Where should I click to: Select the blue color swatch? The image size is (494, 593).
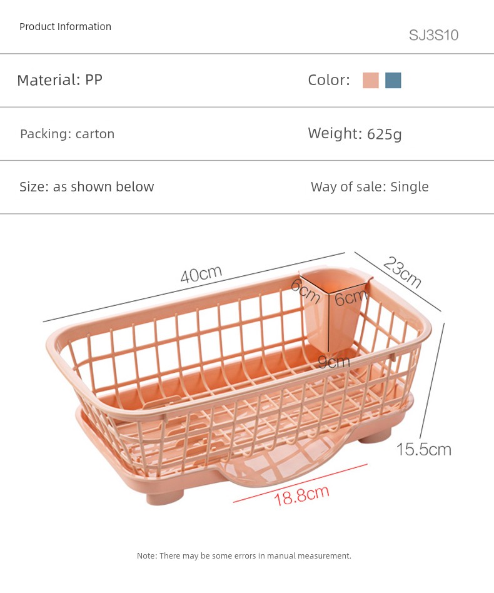tap(393, 81)
